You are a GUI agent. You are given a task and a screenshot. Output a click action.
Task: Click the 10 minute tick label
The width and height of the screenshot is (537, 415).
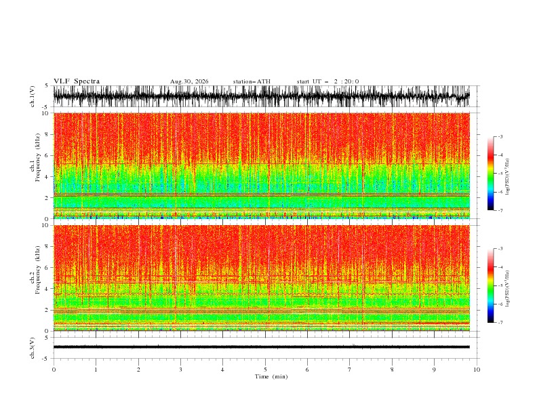[x=477, y=370]
